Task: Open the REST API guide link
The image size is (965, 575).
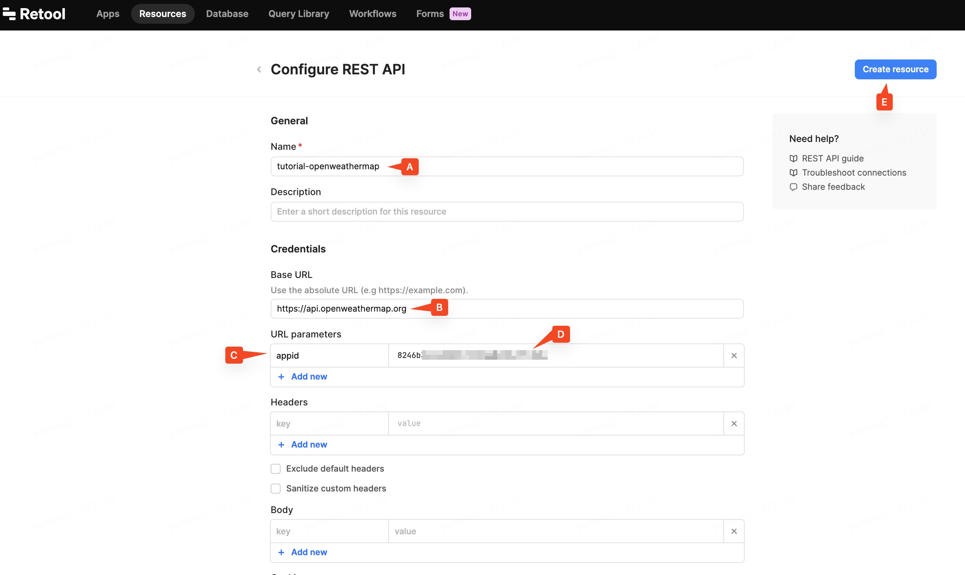Action: click(832, 159)
